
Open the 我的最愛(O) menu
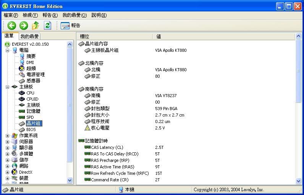coord(74,15)
